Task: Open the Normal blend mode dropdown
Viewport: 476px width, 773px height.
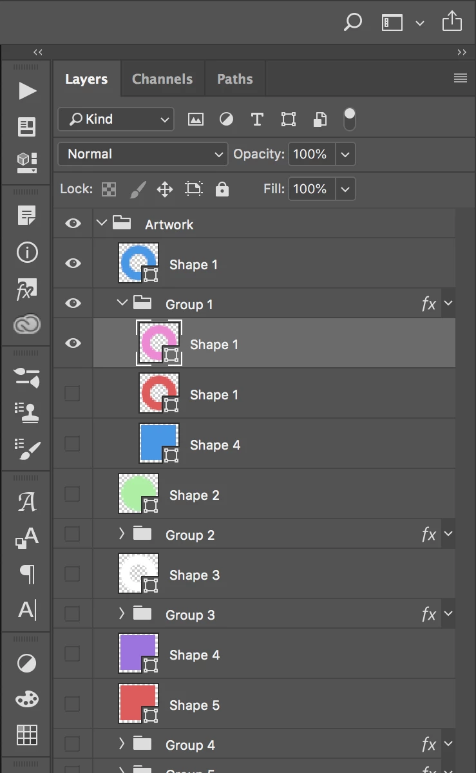Action: point(143,154)
